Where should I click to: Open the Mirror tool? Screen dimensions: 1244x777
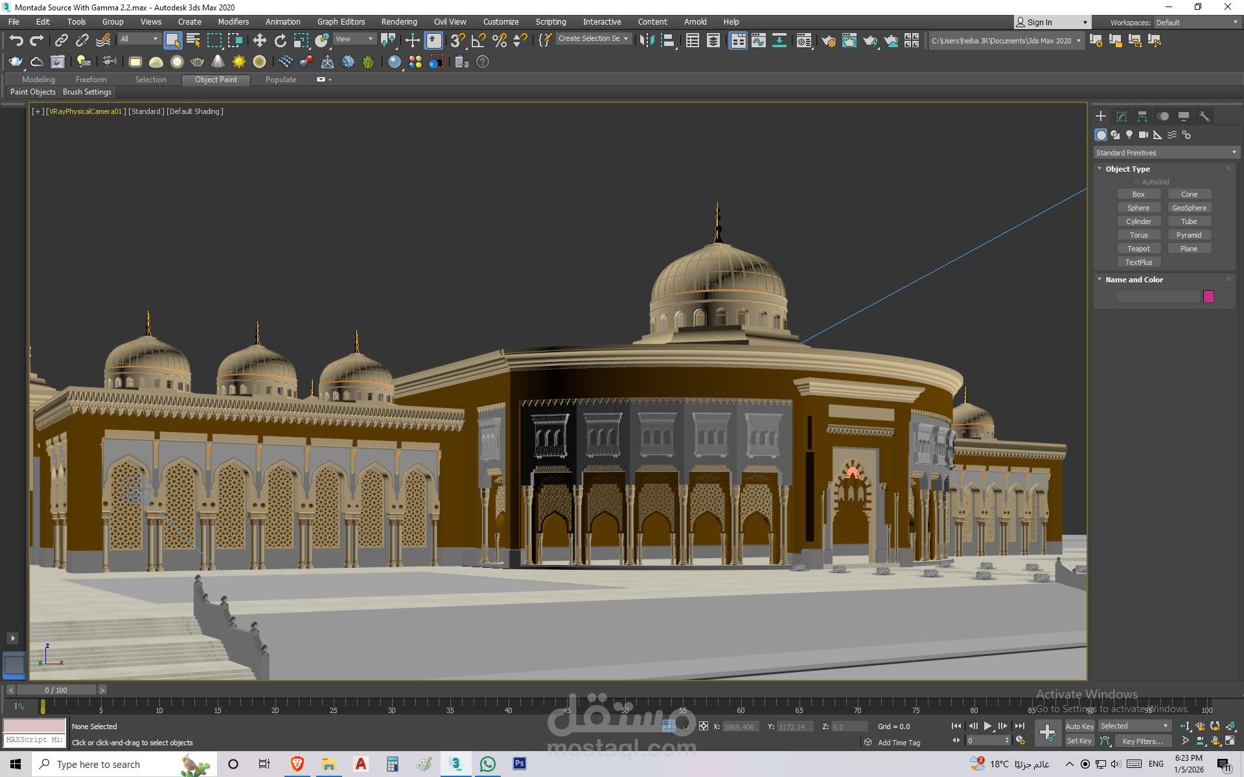pos(647,41)
